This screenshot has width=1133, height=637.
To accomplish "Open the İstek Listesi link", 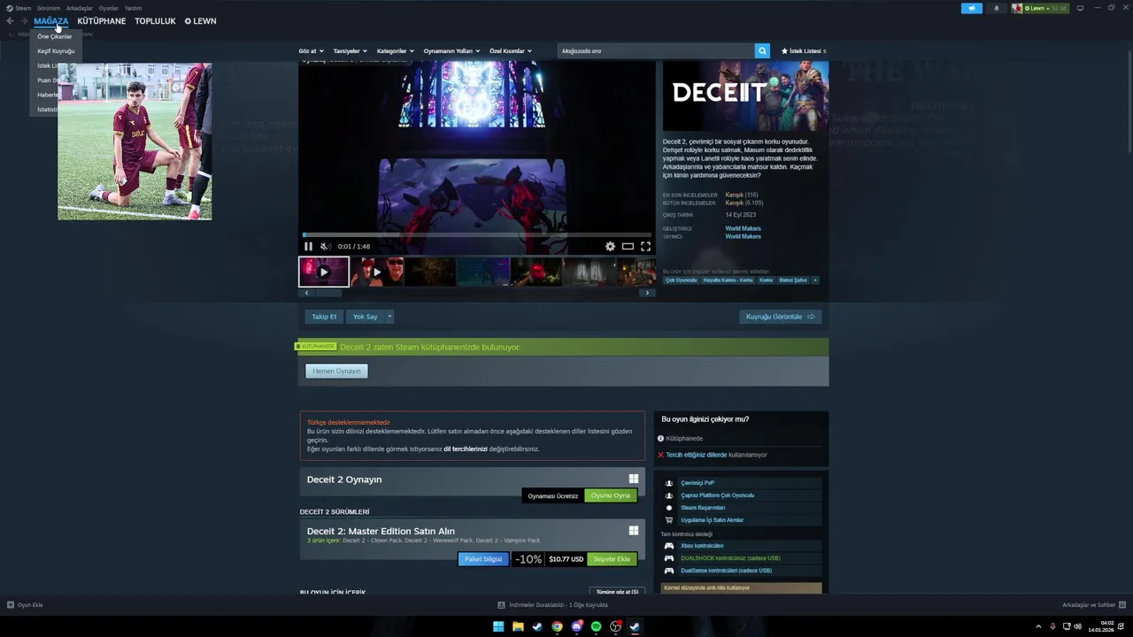I will tap(804, 51).
